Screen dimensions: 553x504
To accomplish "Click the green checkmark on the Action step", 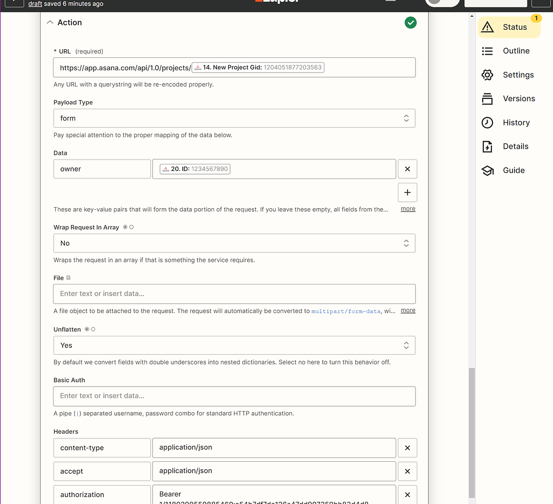I will [410, 23].
